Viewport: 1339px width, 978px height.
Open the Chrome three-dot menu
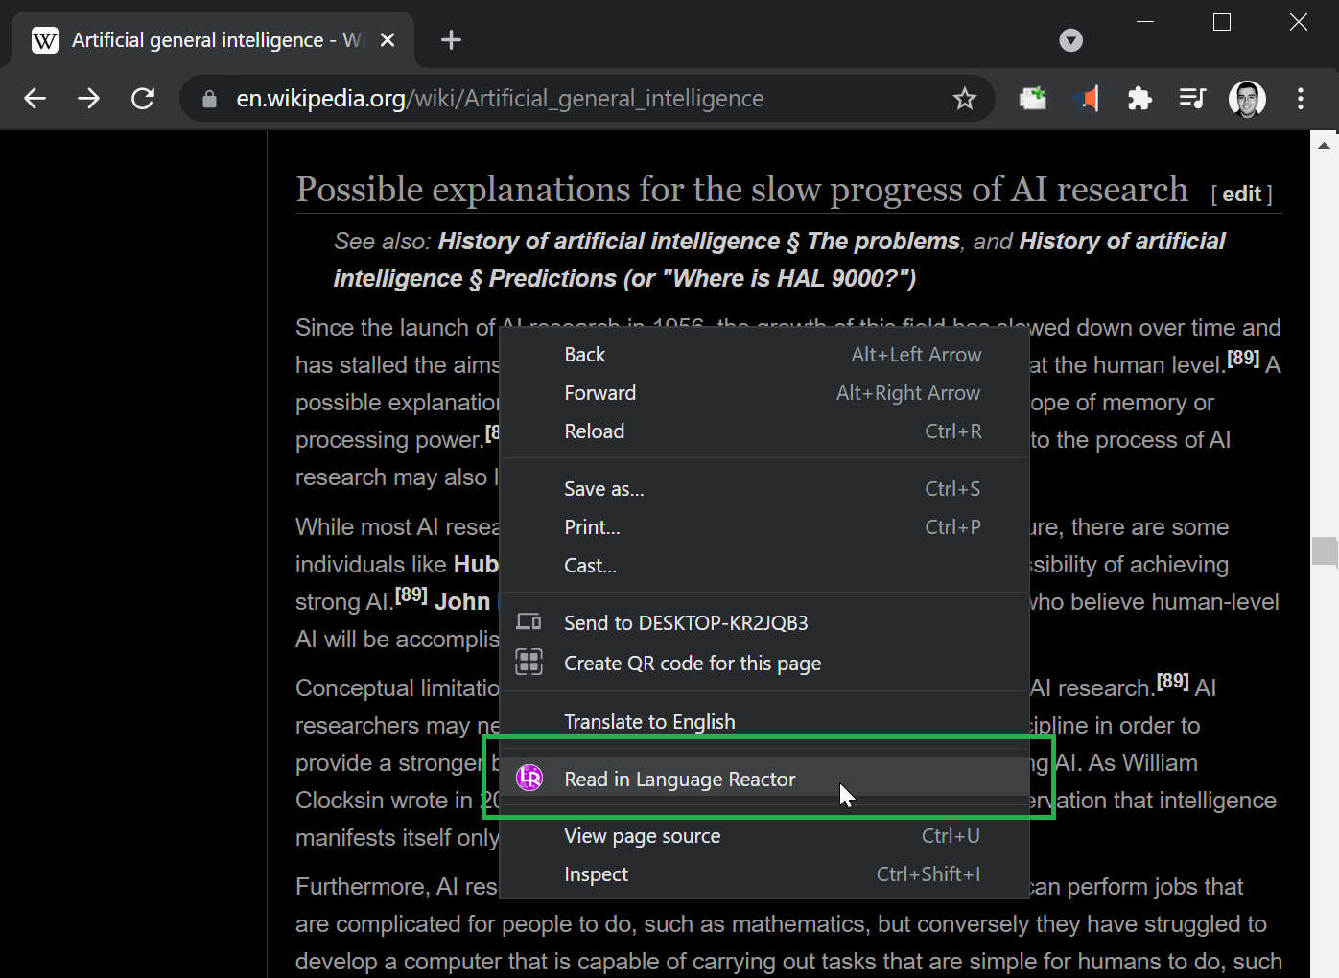pos(1301,99)
